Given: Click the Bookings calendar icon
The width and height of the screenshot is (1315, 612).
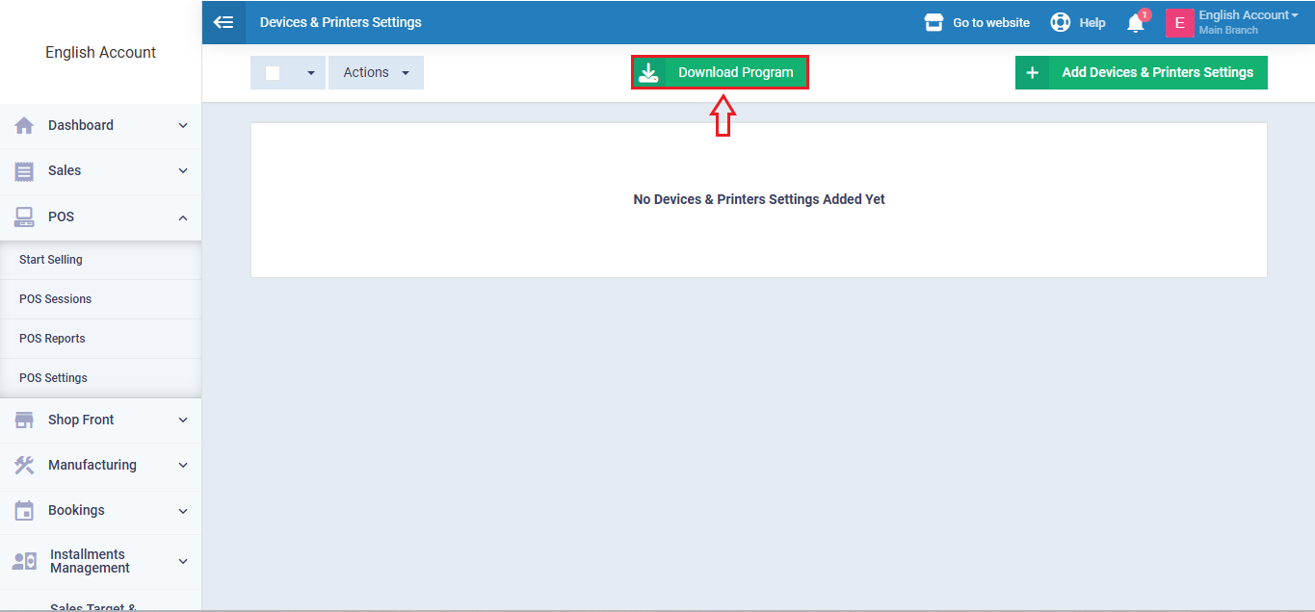Looking at the screenshot, I should click(x=24, y=510).
